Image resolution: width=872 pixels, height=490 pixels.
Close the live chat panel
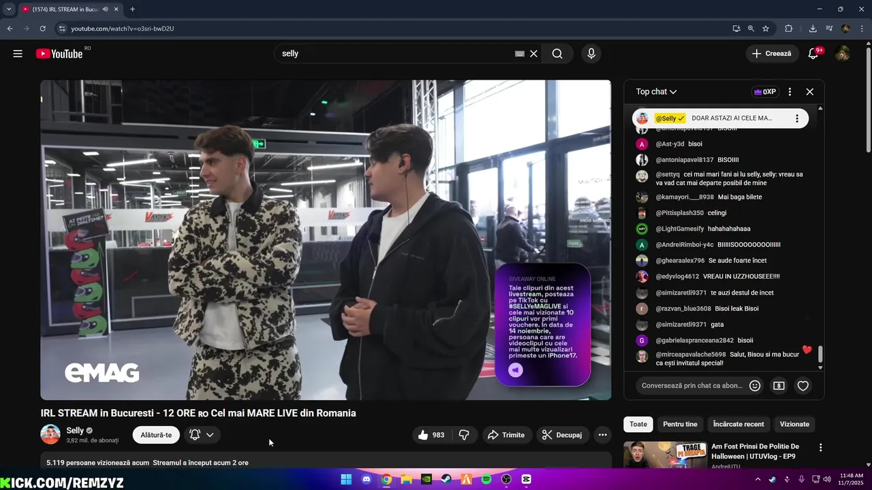[809, 92]
